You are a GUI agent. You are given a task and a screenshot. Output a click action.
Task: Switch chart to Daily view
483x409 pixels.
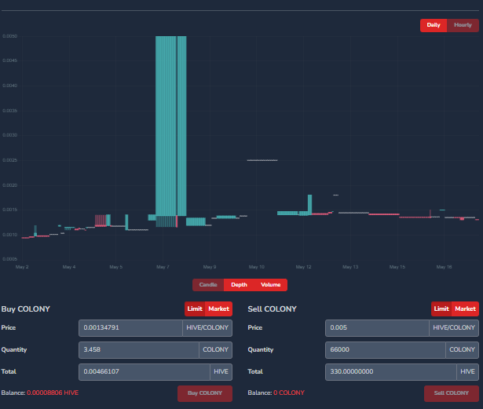coord(434,25)
